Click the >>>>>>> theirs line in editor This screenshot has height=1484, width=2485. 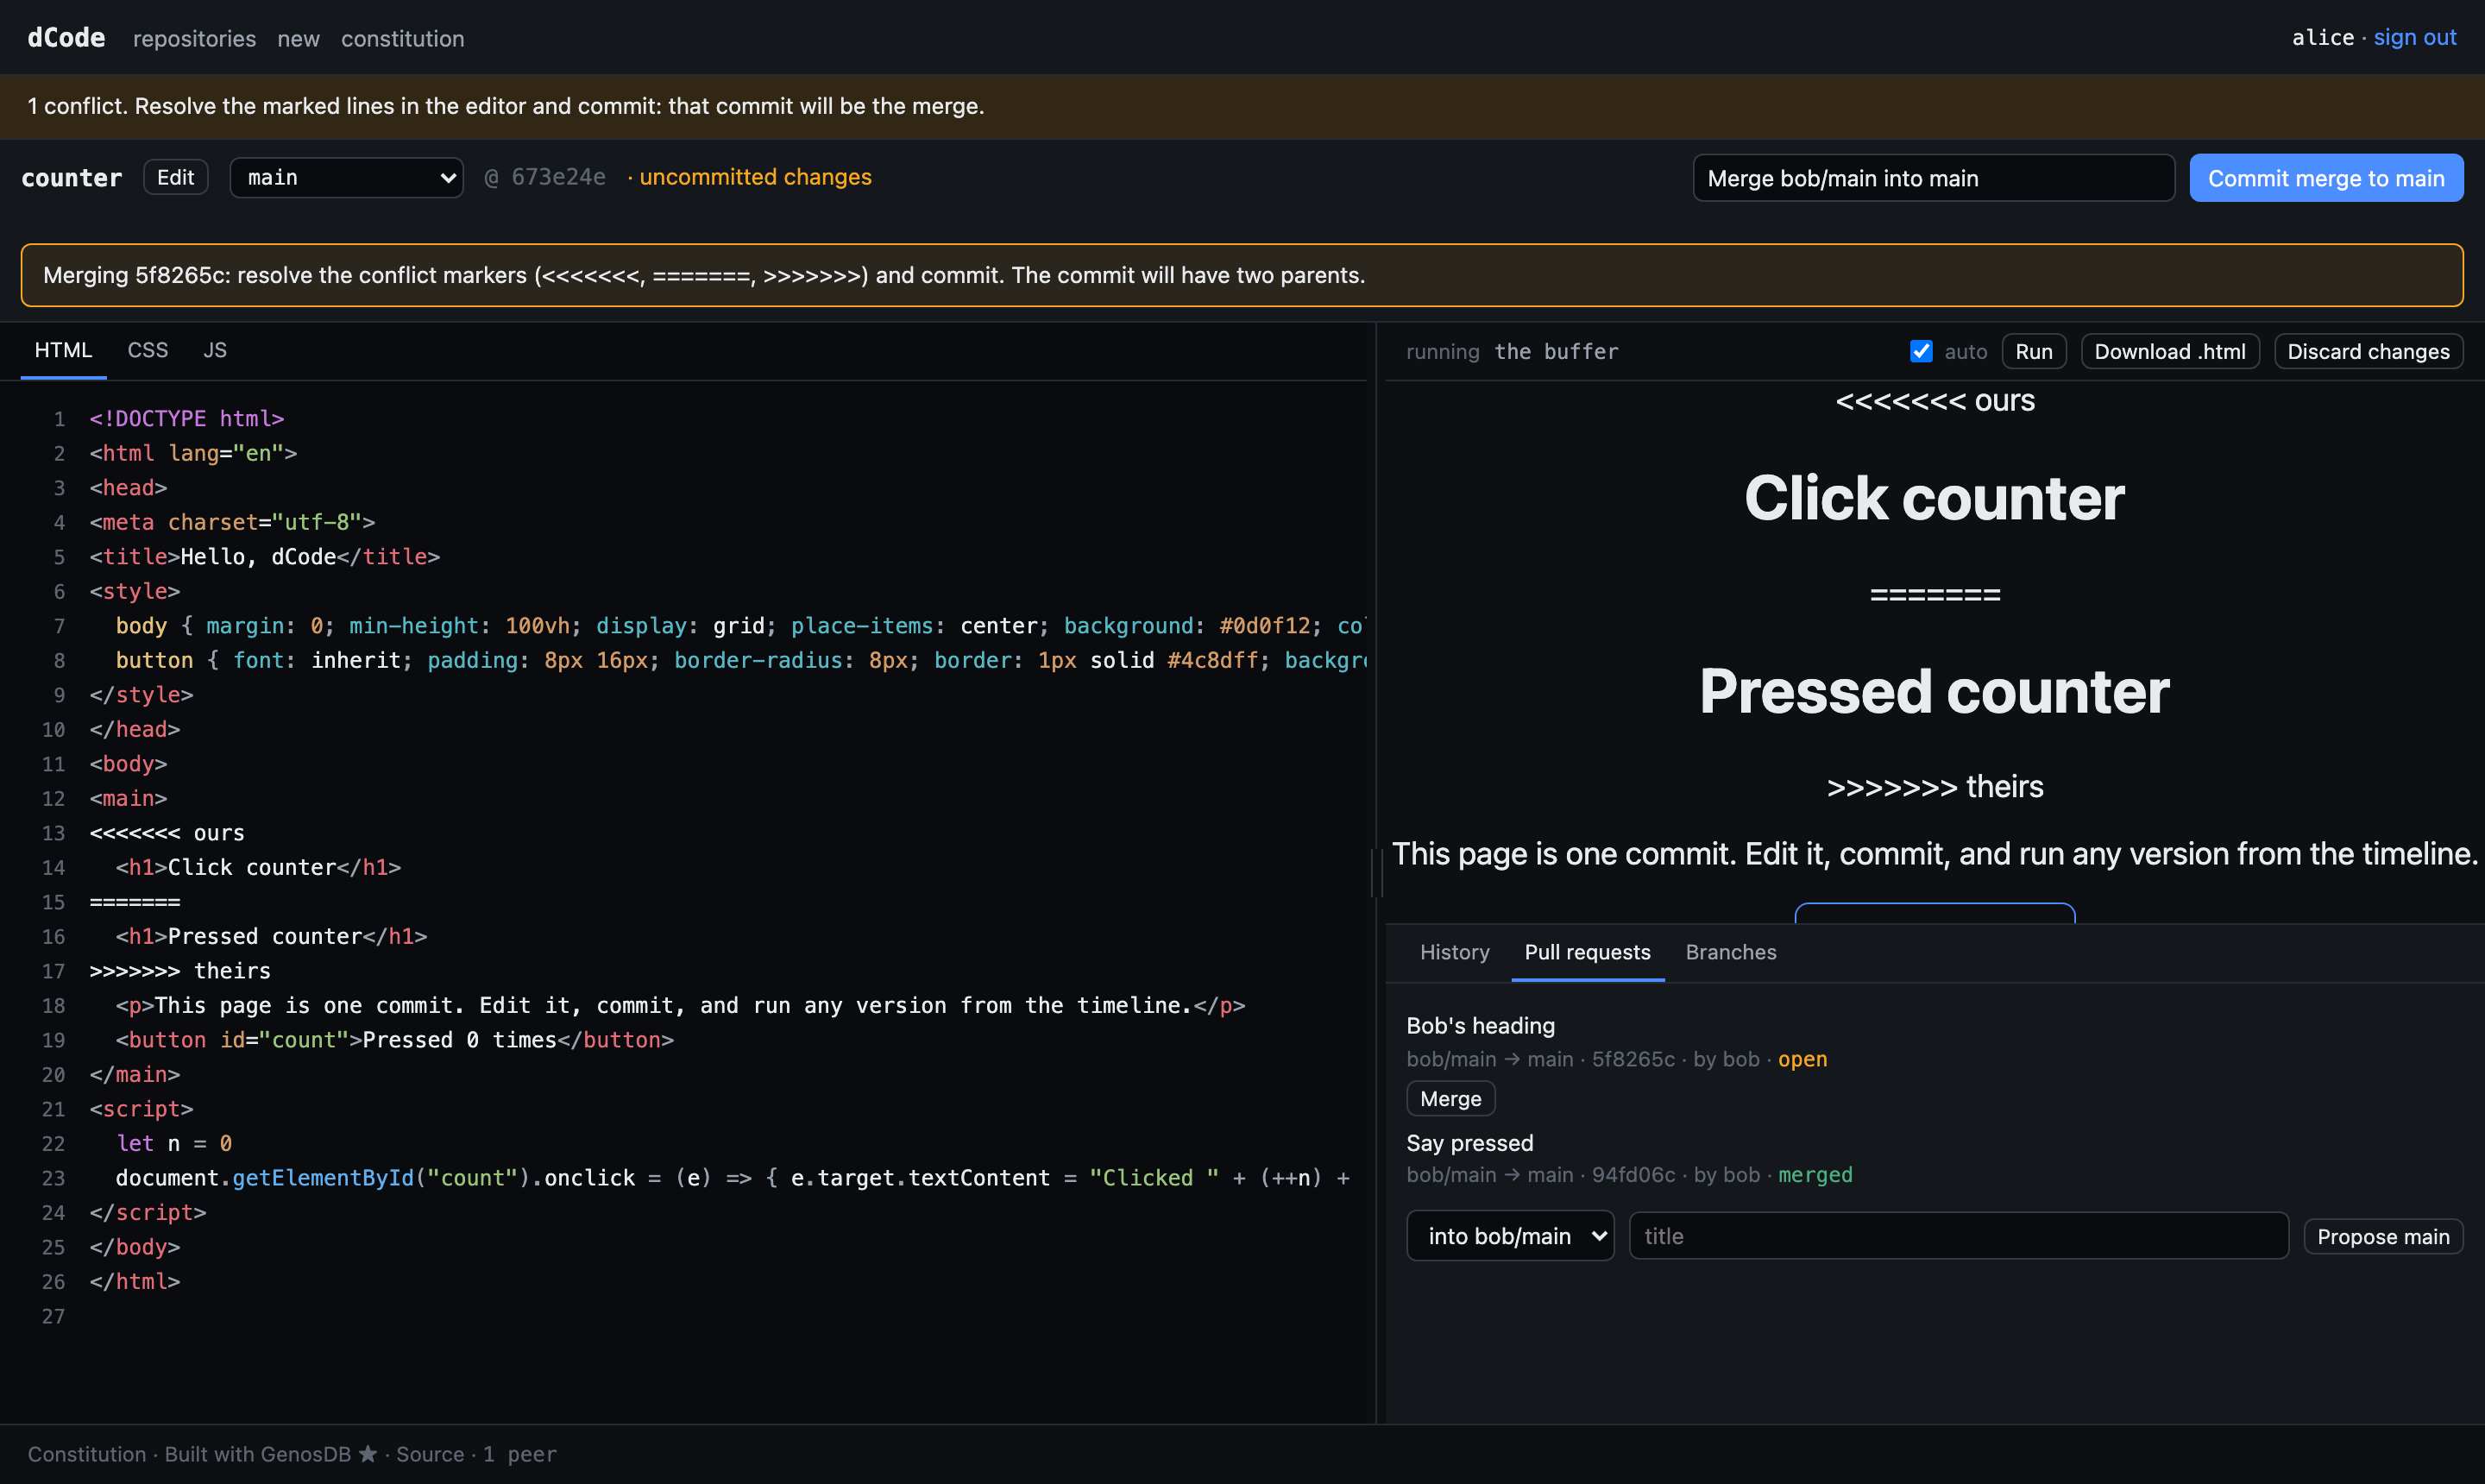tap(180, 971)
